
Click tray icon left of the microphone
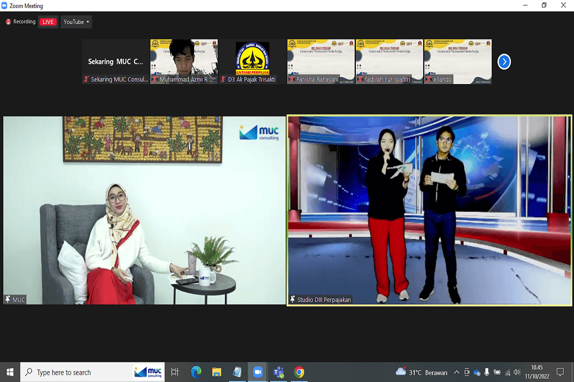click(x=476, y=372)
